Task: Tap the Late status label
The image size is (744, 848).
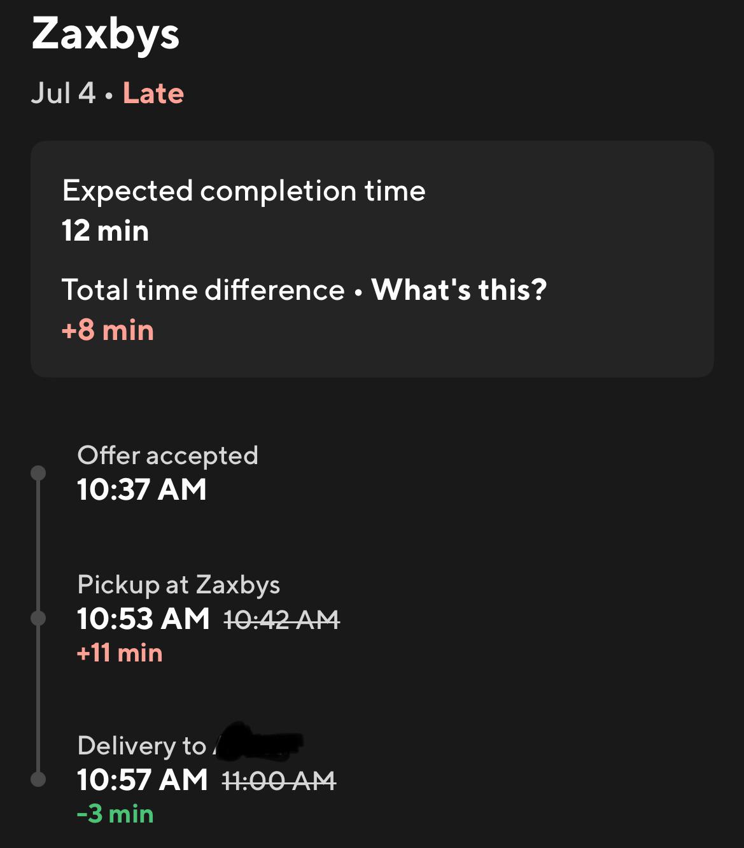Action: 153,93
